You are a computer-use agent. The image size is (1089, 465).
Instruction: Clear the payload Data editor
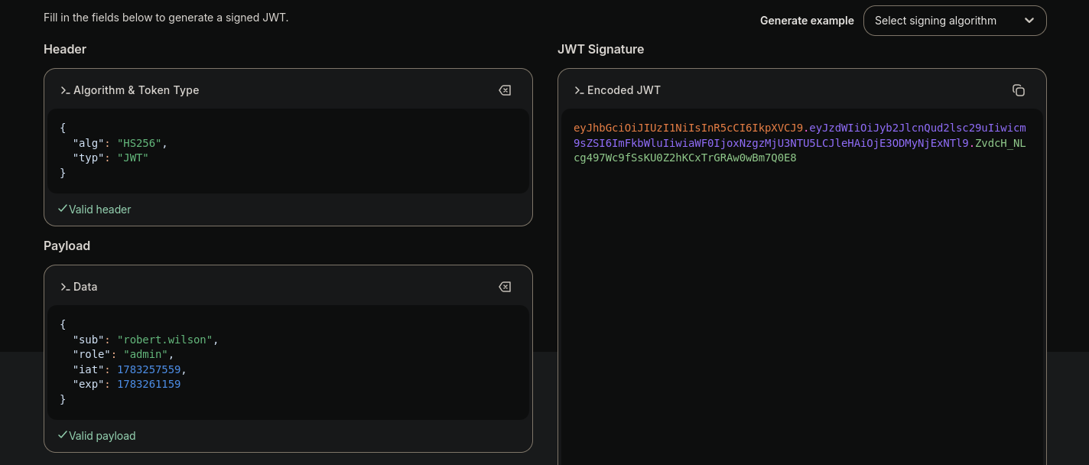505,287
